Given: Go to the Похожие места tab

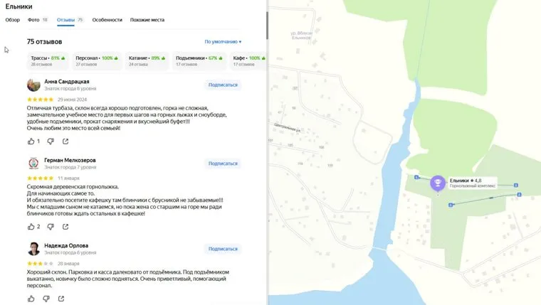Looking at the screenshot, I should [x=147, y=20].
